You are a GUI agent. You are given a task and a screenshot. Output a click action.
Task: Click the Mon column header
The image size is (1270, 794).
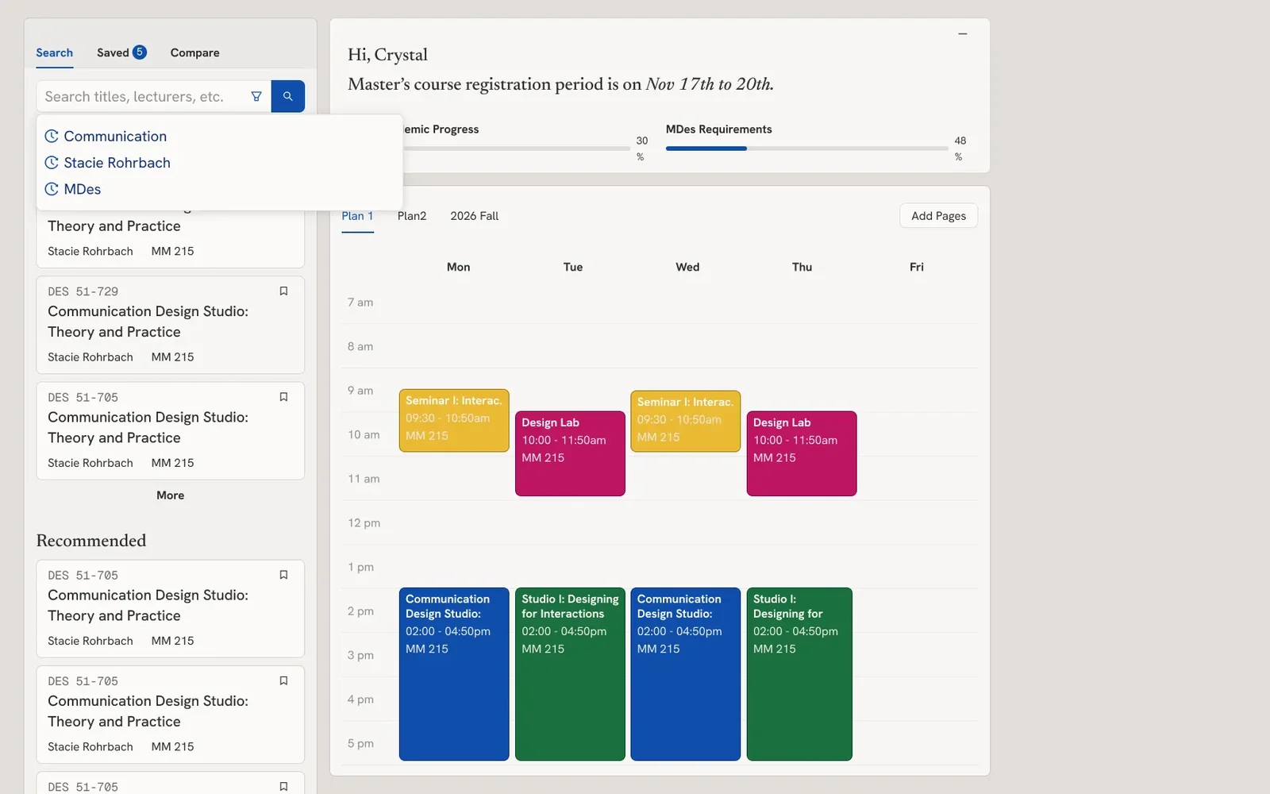coord(458,267)
